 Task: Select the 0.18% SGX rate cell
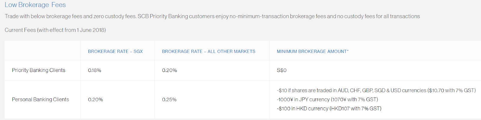point(94,70)
